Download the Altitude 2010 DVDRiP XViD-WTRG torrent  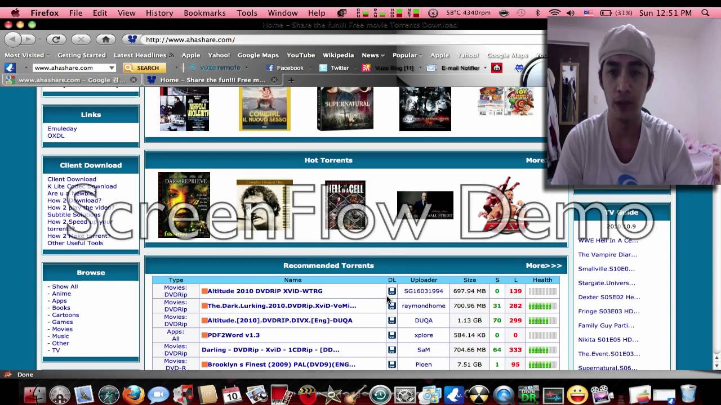pos(392,291)
